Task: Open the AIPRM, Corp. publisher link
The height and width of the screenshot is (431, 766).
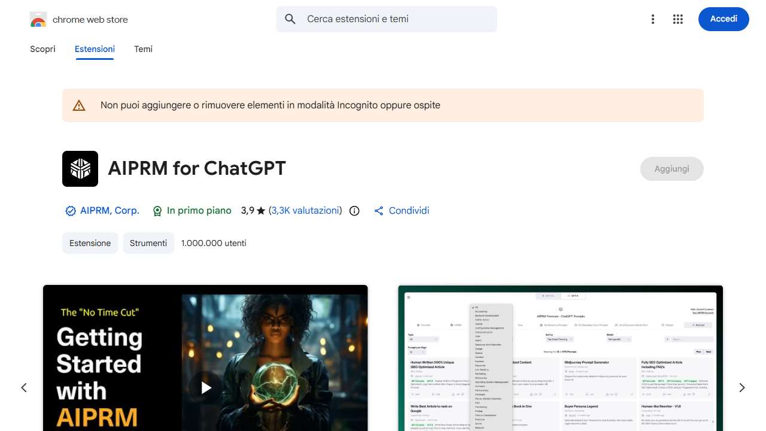Action: click(110, 211)
